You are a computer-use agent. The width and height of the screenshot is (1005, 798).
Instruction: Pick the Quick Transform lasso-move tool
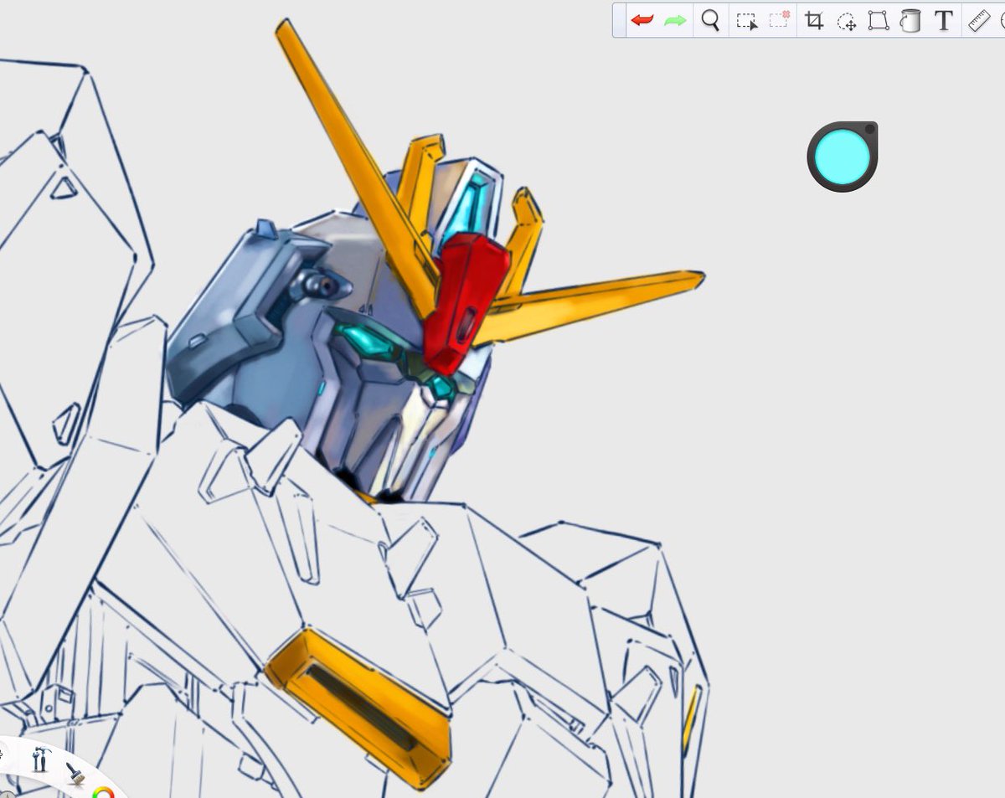[x=847, y=21]
